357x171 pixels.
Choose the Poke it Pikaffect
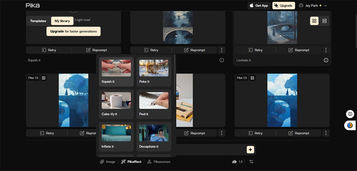(154, 72)
